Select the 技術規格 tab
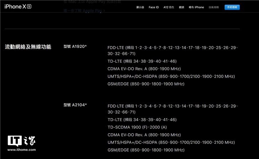The width and height of the screenshot is (259, 159). click(x=213, y=7)
